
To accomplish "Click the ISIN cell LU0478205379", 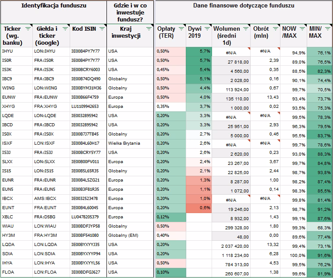I will [x=88, y=217].
